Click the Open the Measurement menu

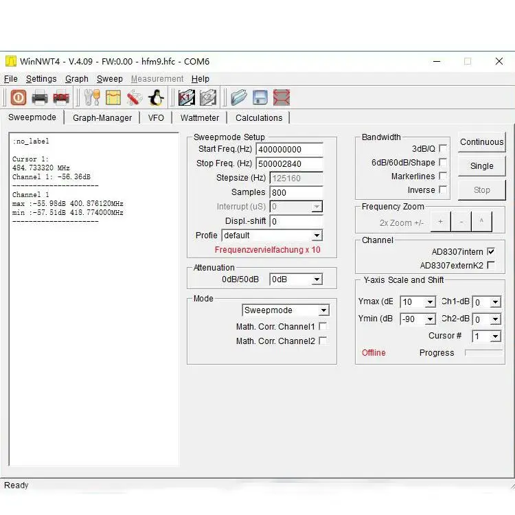click(x=157, y=79)
